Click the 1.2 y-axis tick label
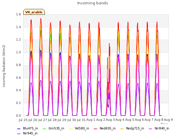The image size is (186, 139). click(x=18, y=40)
